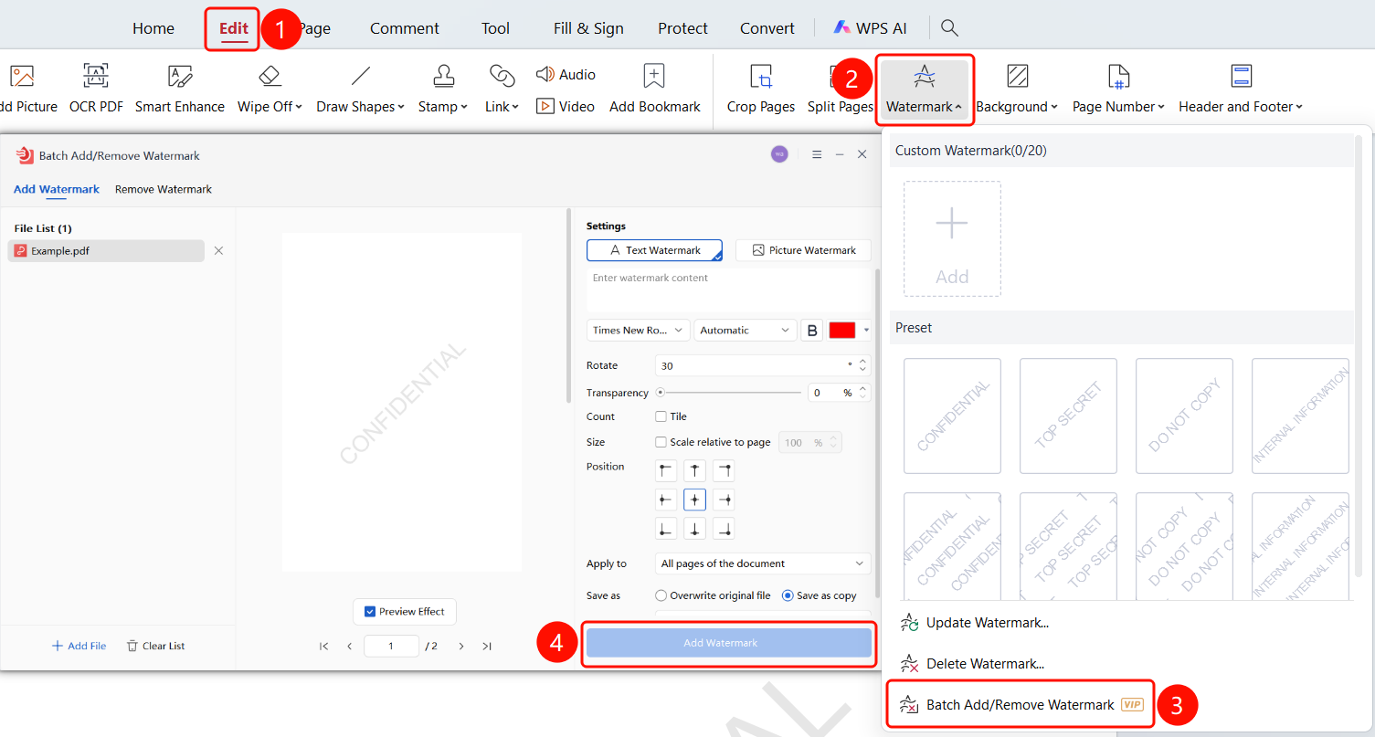Screen dimensions: 1375x737
Task: Remove Example.pdf from the file list
Action: 218,250
